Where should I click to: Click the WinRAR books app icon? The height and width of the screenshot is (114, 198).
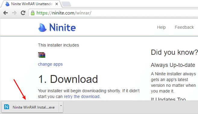(x=42, y=55)
